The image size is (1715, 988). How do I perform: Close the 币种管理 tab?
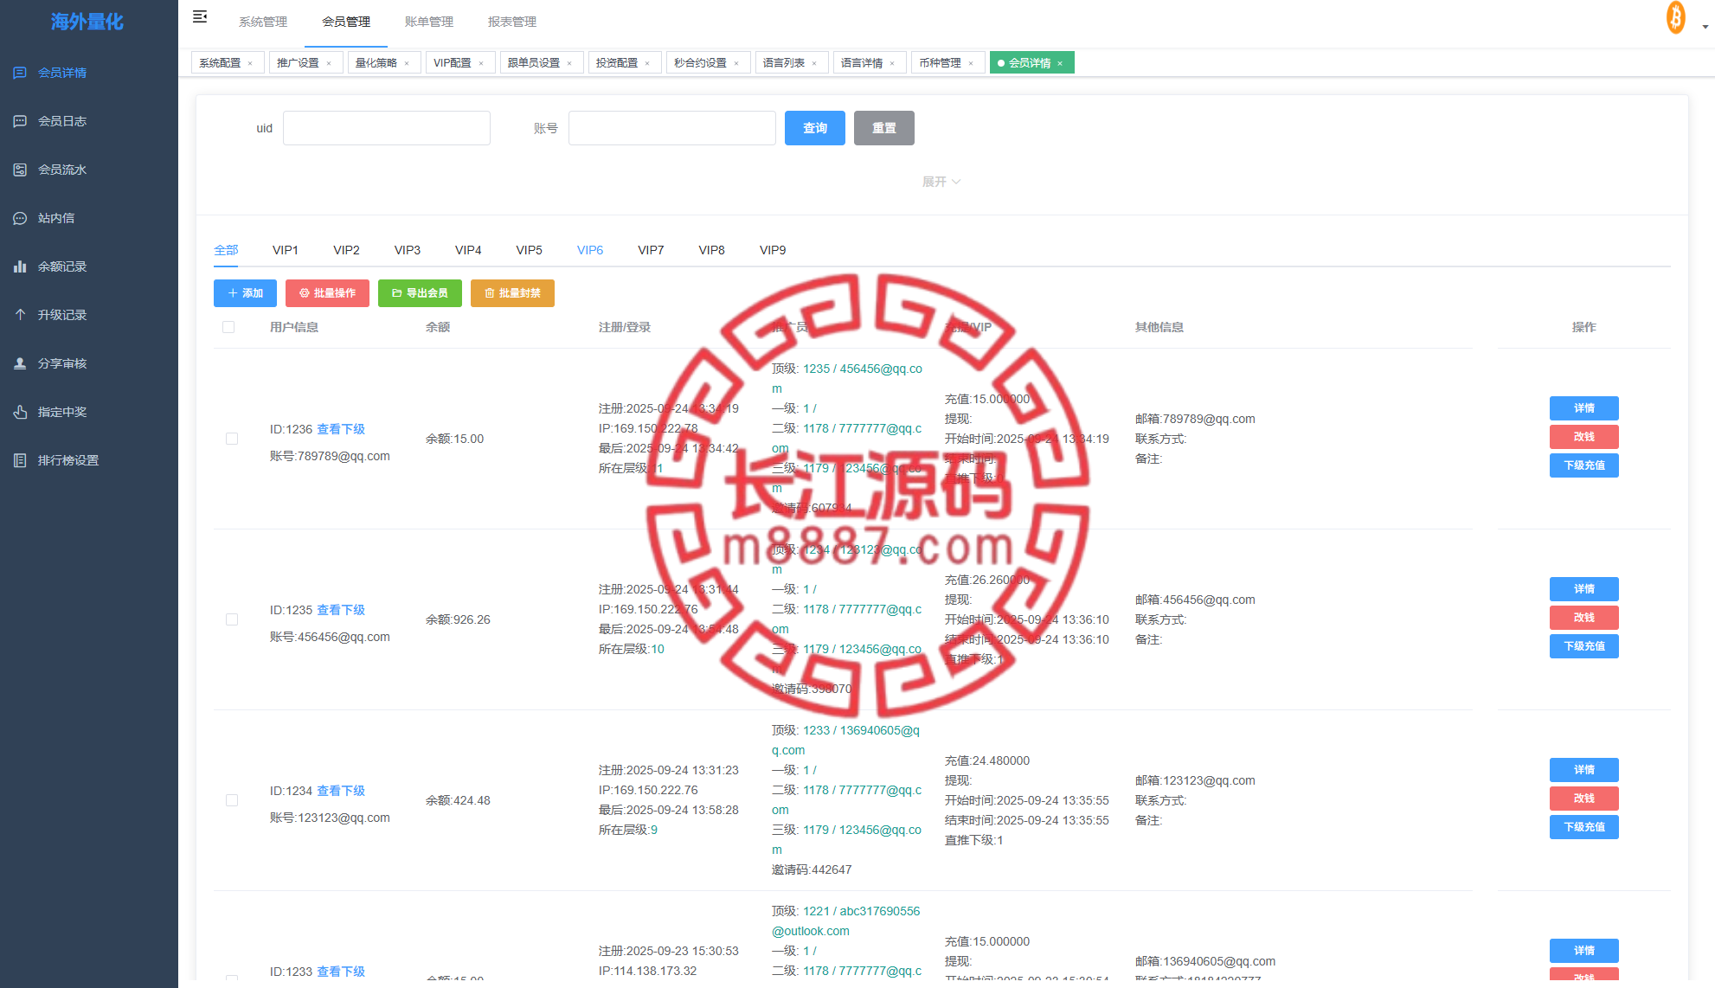971,63
